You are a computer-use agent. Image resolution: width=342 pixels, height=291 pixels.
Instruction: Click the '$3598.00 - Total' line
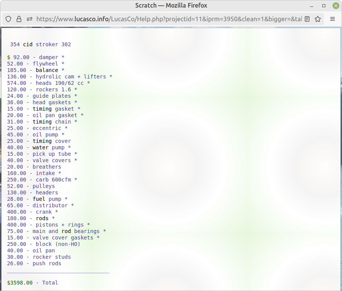[x=33, y=283]
